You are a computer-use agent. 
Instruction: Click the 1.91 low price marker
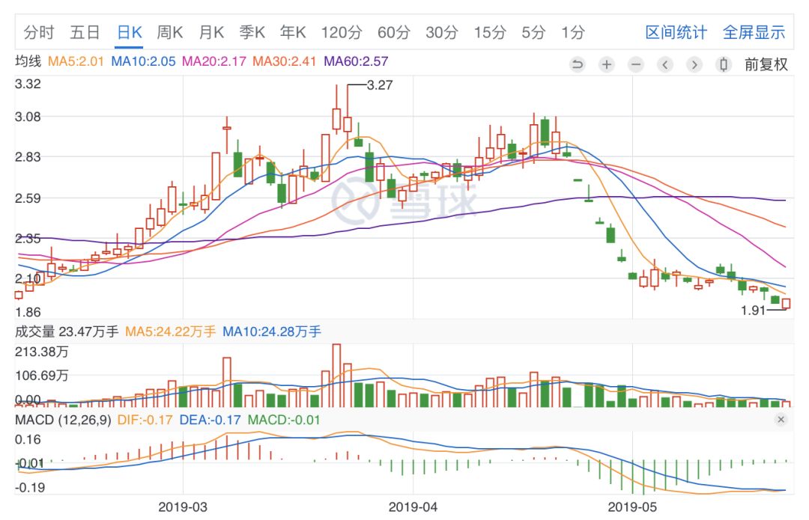coord(753,311)
